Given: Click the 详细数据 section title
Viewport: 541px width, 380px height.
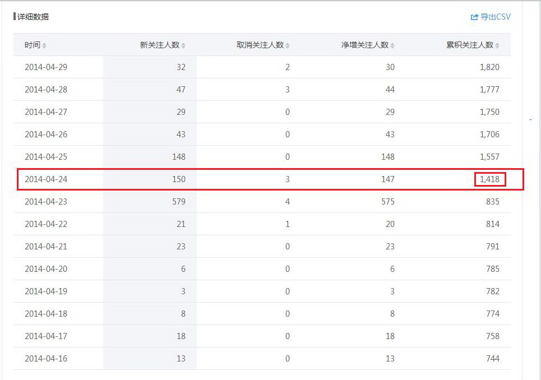Looking at the screenshot, I should 33,17.
